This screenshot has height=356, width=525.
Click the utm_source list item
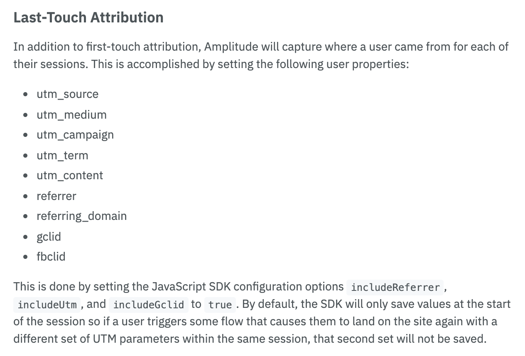click(x=68, y=94)
